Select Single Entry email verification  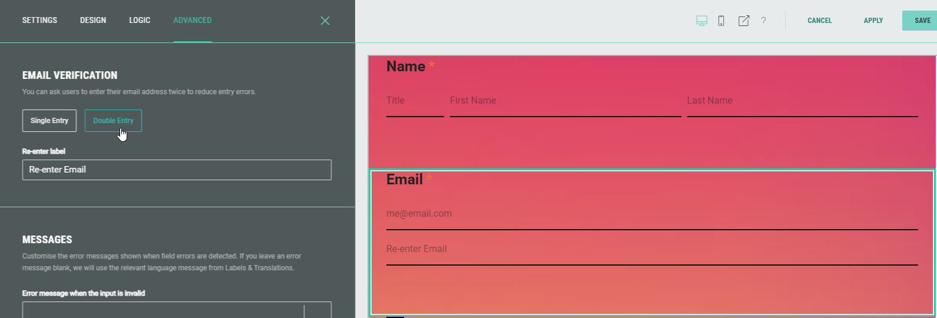49,121
